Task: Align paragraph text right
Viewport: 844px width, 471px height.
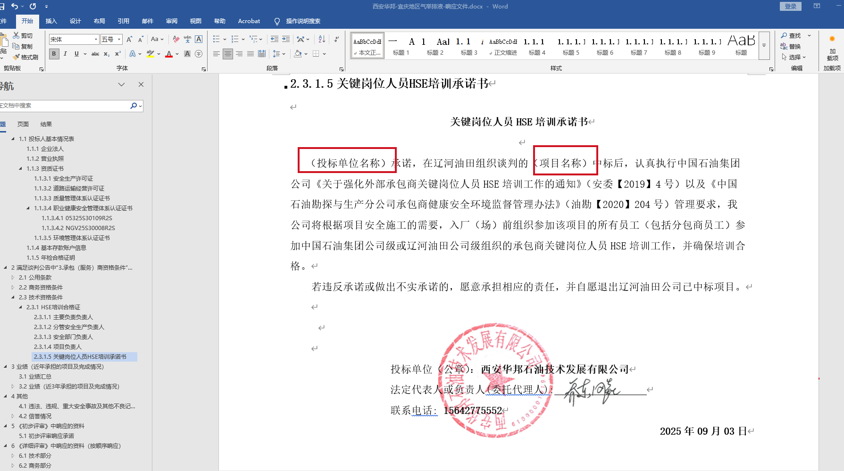Action: point(239,54)
